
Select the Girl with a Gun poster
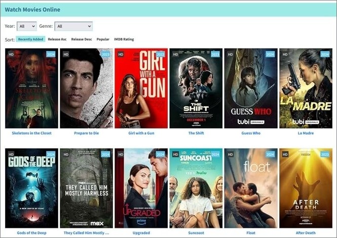pos(141,88)
